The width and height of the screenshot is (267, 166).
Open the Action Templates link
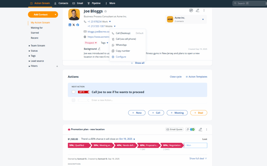pos(196,77)
